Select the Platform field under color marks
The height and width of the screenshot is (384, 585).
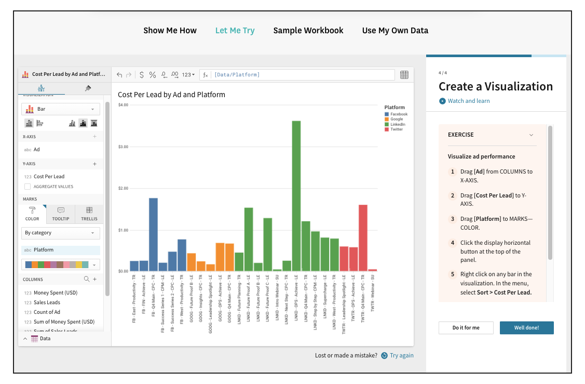tap(60, 250)
